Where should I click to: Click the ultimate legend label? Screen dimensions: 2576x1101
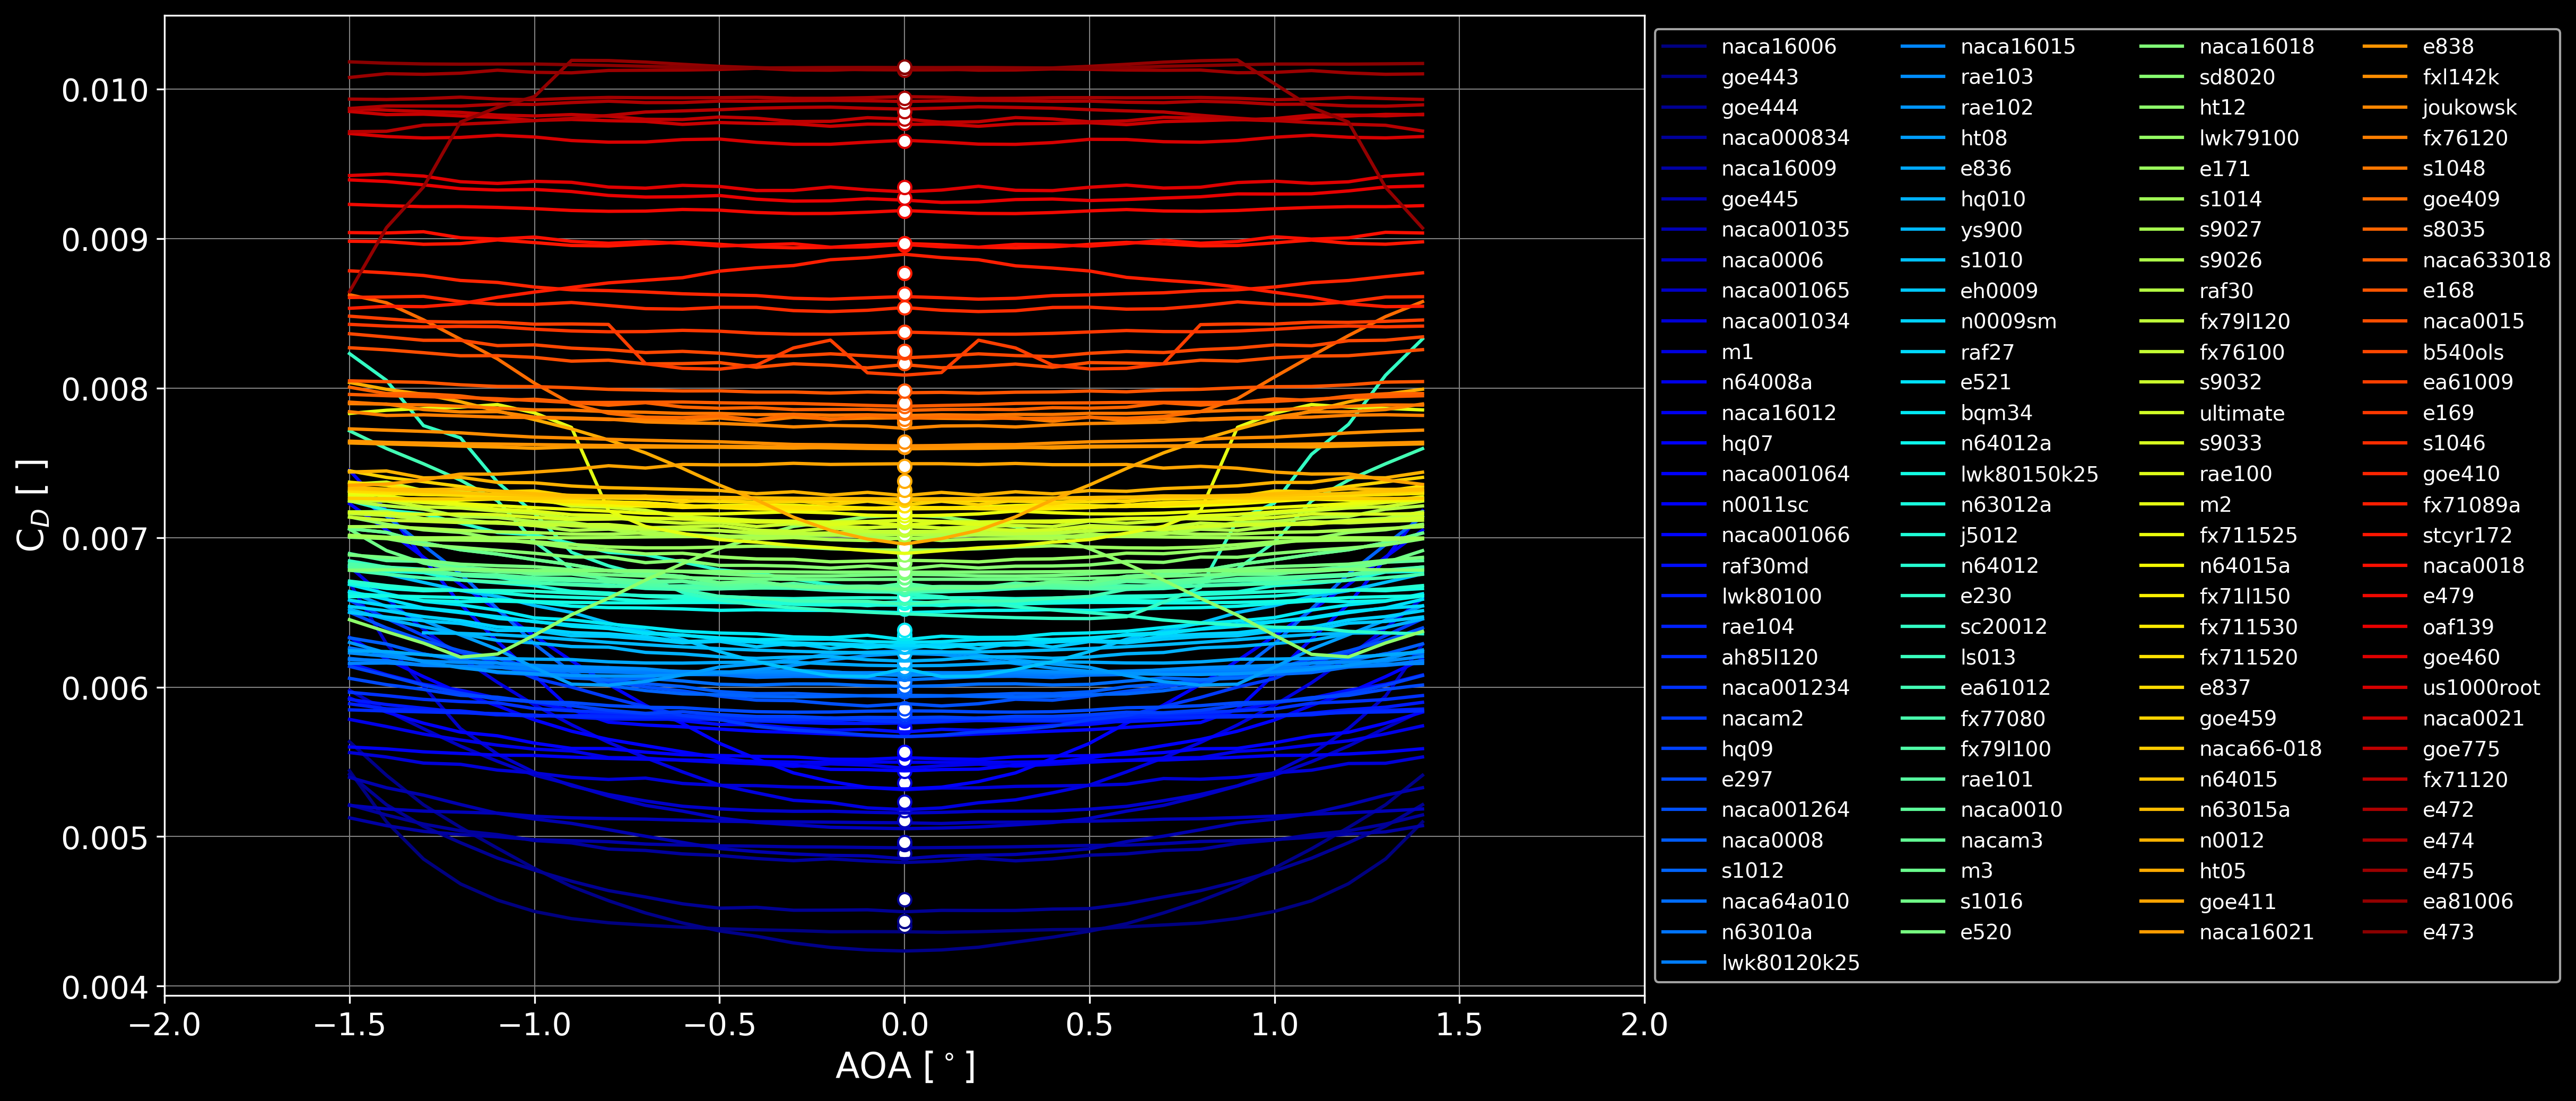tap(2241, 413)
